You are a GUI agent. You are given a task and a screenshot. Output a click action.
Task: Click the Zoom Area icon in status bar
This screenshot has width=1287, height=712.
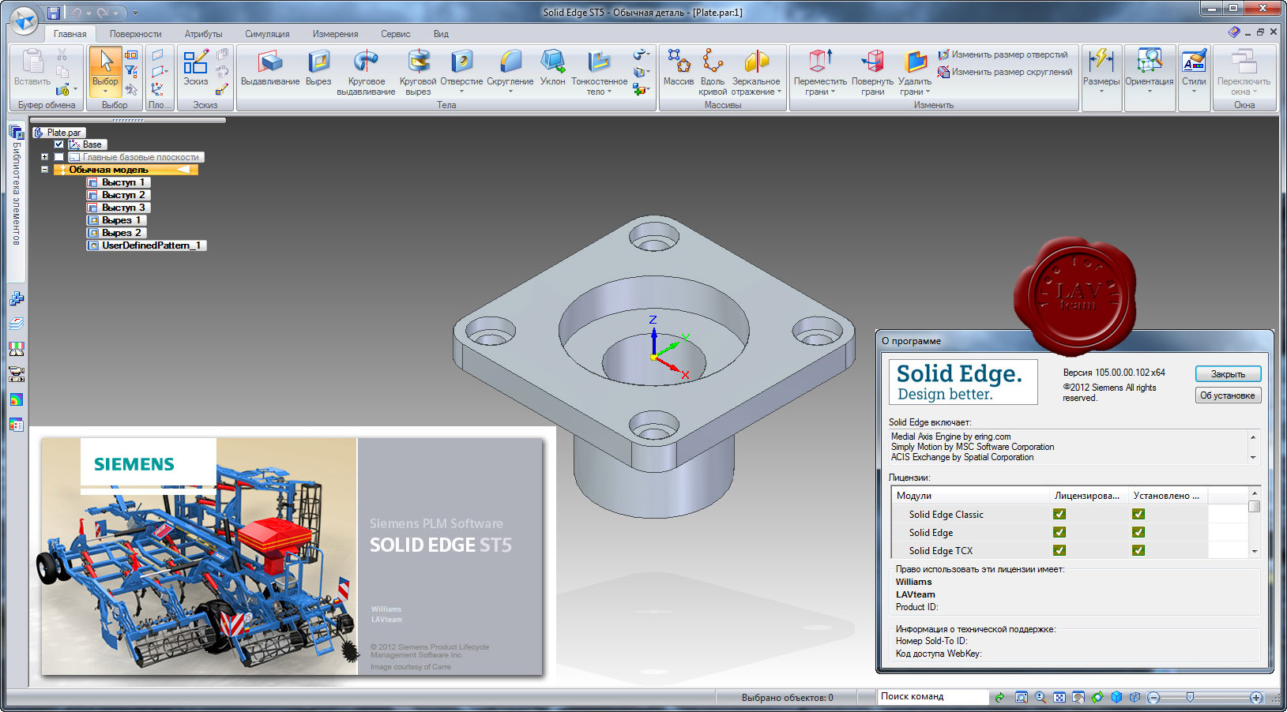pyautogui.click(x=1022, y=698)
